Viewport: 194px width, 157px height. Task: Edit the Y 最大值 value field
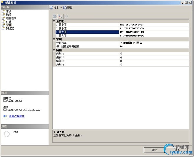(x=154, y=36)
